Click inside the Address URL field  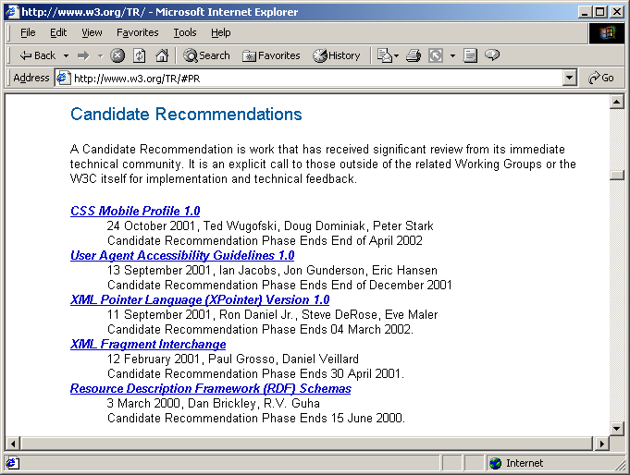point(315,79)
